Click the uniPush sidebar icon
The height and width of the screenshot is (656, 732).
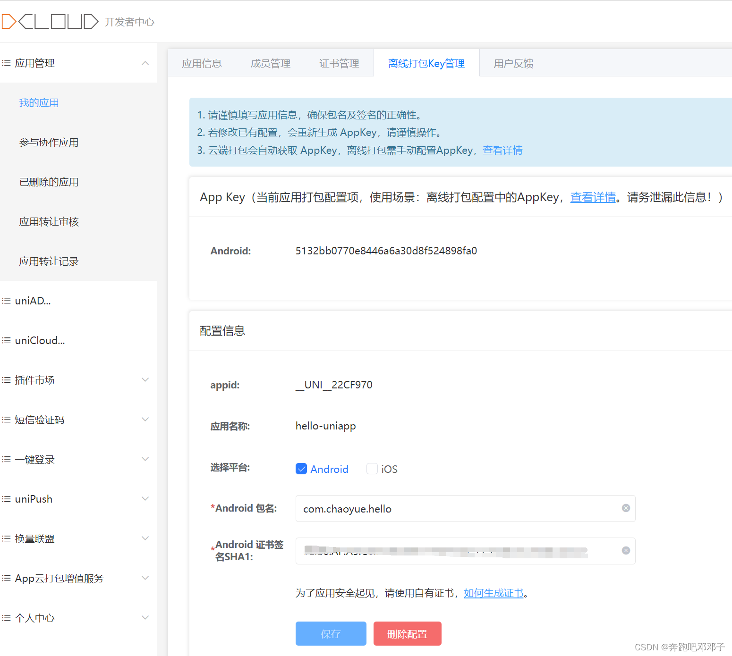[x=7, y=498]
